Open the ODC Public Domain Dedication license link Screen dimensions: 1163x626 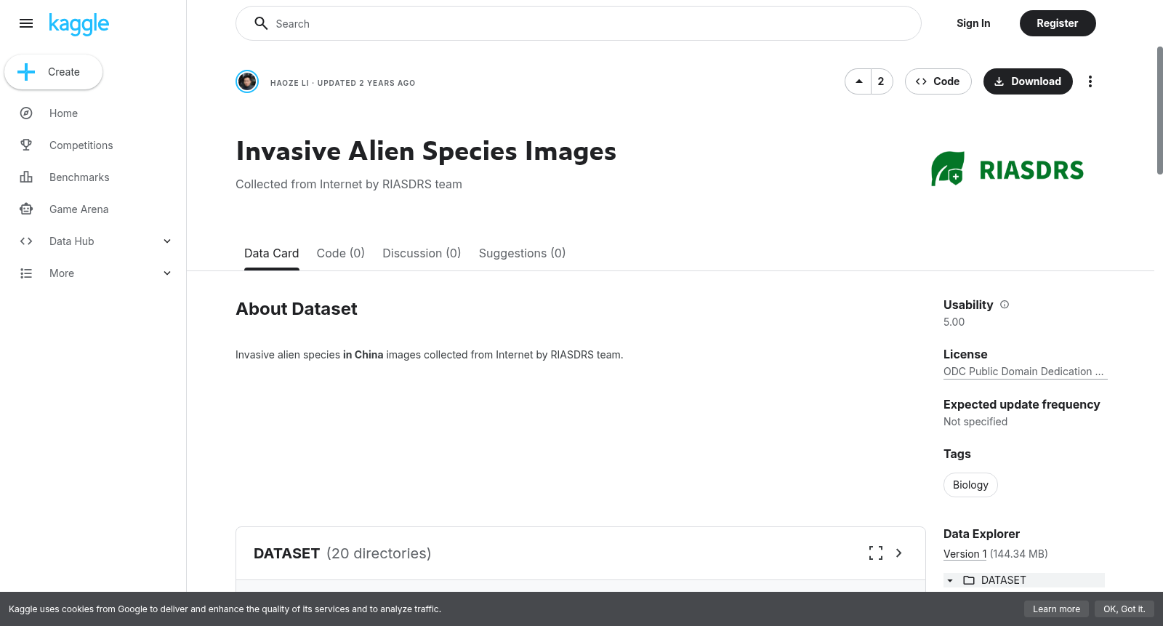point(1025,372)
